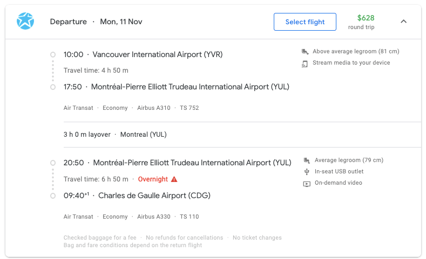
Task: Click the $628 round trip price
Action: (x=362, y=22)
